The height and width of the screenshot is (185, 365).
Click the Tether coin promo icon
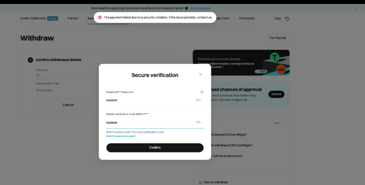(x=276, y=58)
